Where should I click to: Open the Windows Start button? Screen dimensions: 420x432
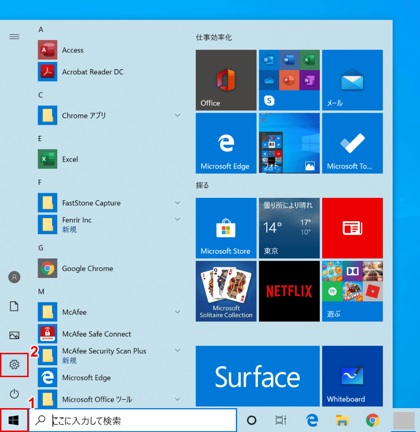13,420
